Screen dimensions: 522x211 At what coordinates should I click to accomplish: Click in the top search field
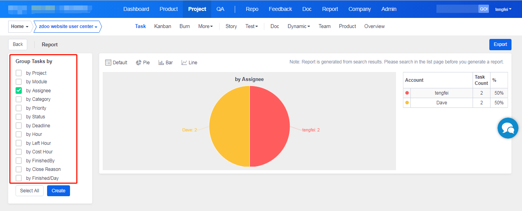pos(457,9)
